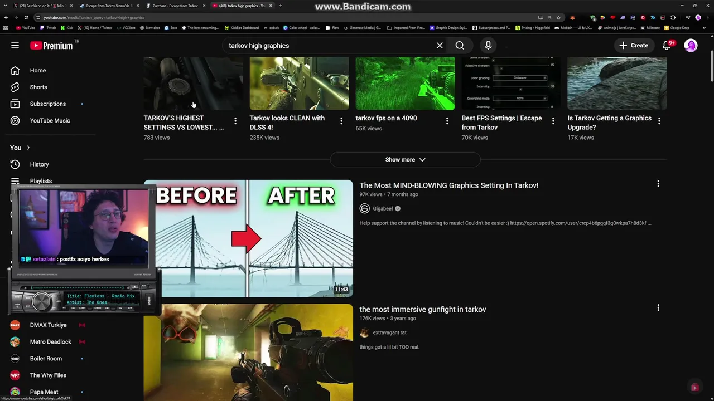
Task: Expand the You section chevron
Action: point(28,148)
